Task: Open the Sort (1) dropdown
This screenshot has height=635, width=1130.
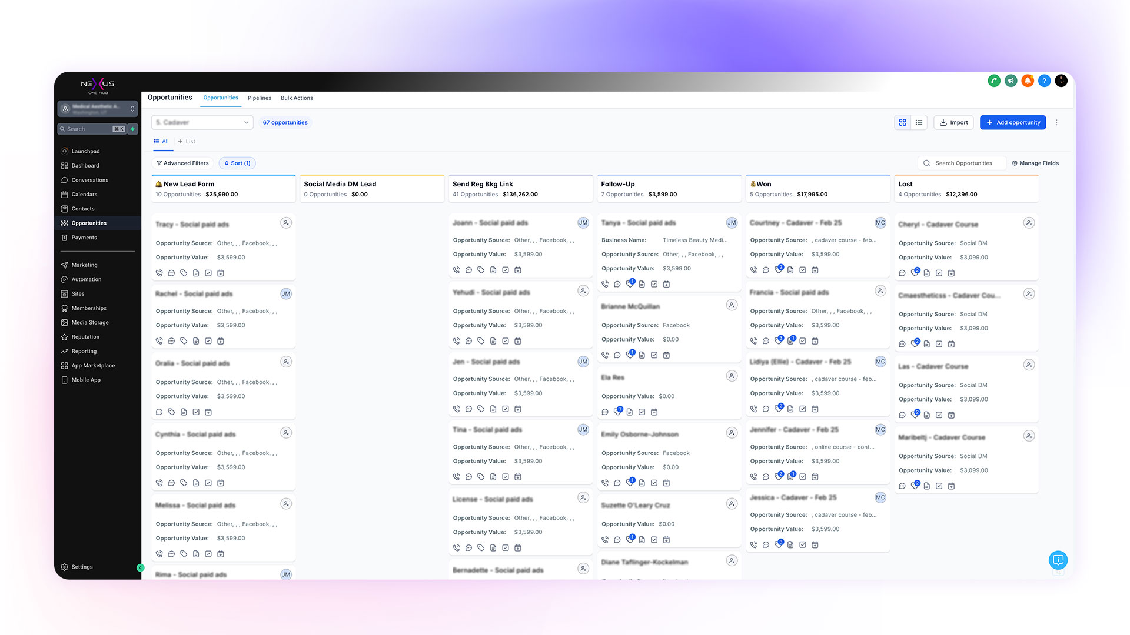Action: (237, 163)
